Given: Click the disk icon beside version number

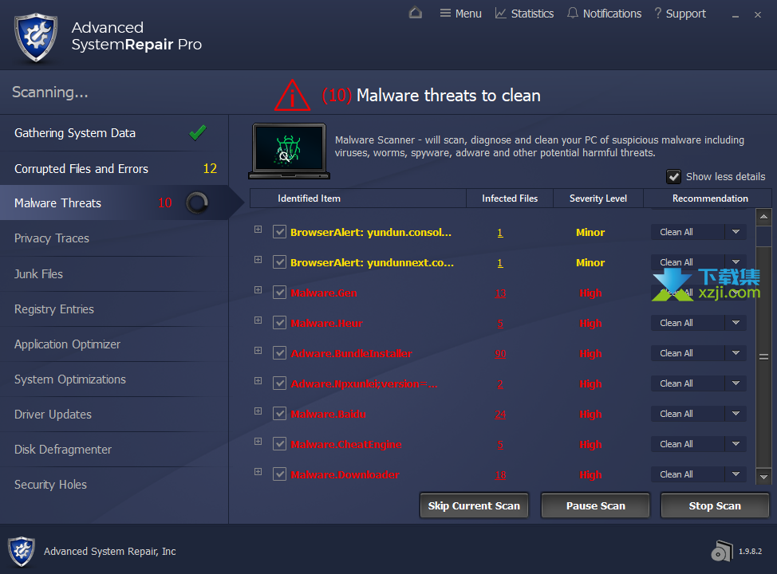Looking at the screenshot, I should pyautogui.click(x=722, y=551).
